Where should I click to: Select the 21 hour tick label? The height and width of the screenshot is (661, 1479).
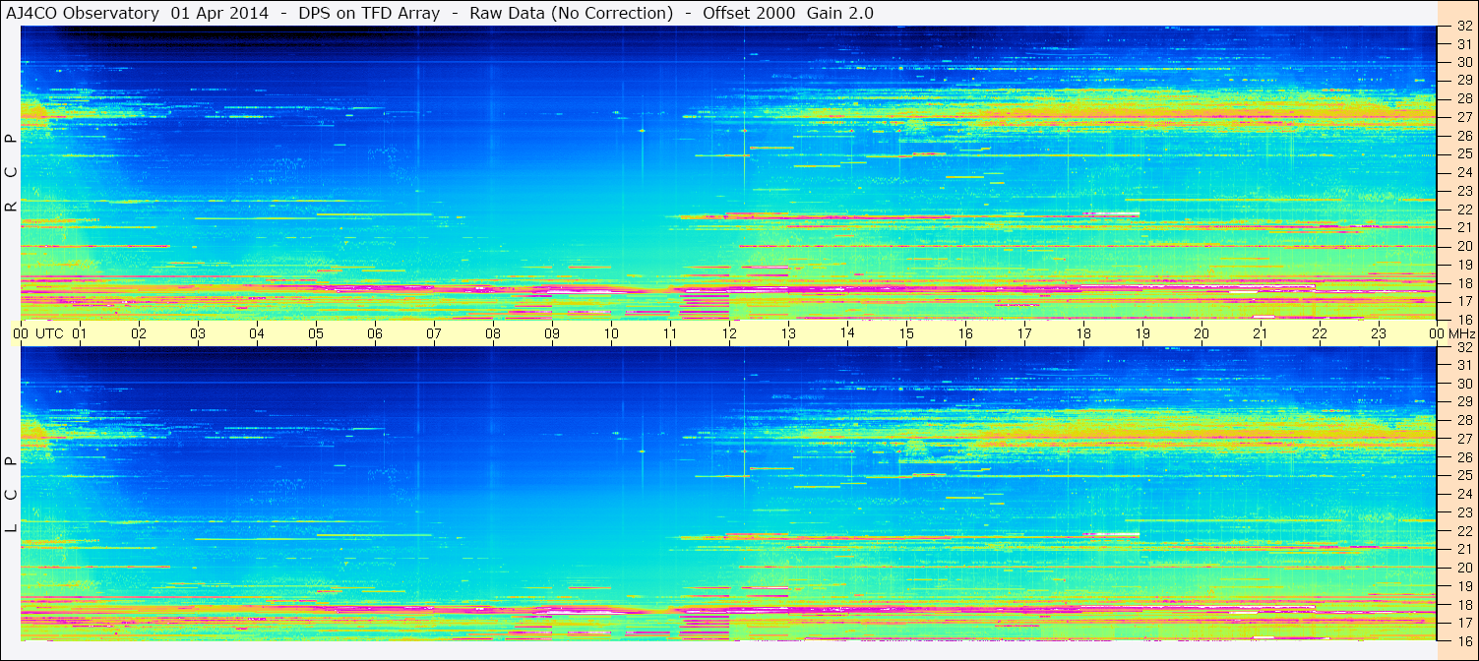pyautogui.click(x=1260, y=333)
